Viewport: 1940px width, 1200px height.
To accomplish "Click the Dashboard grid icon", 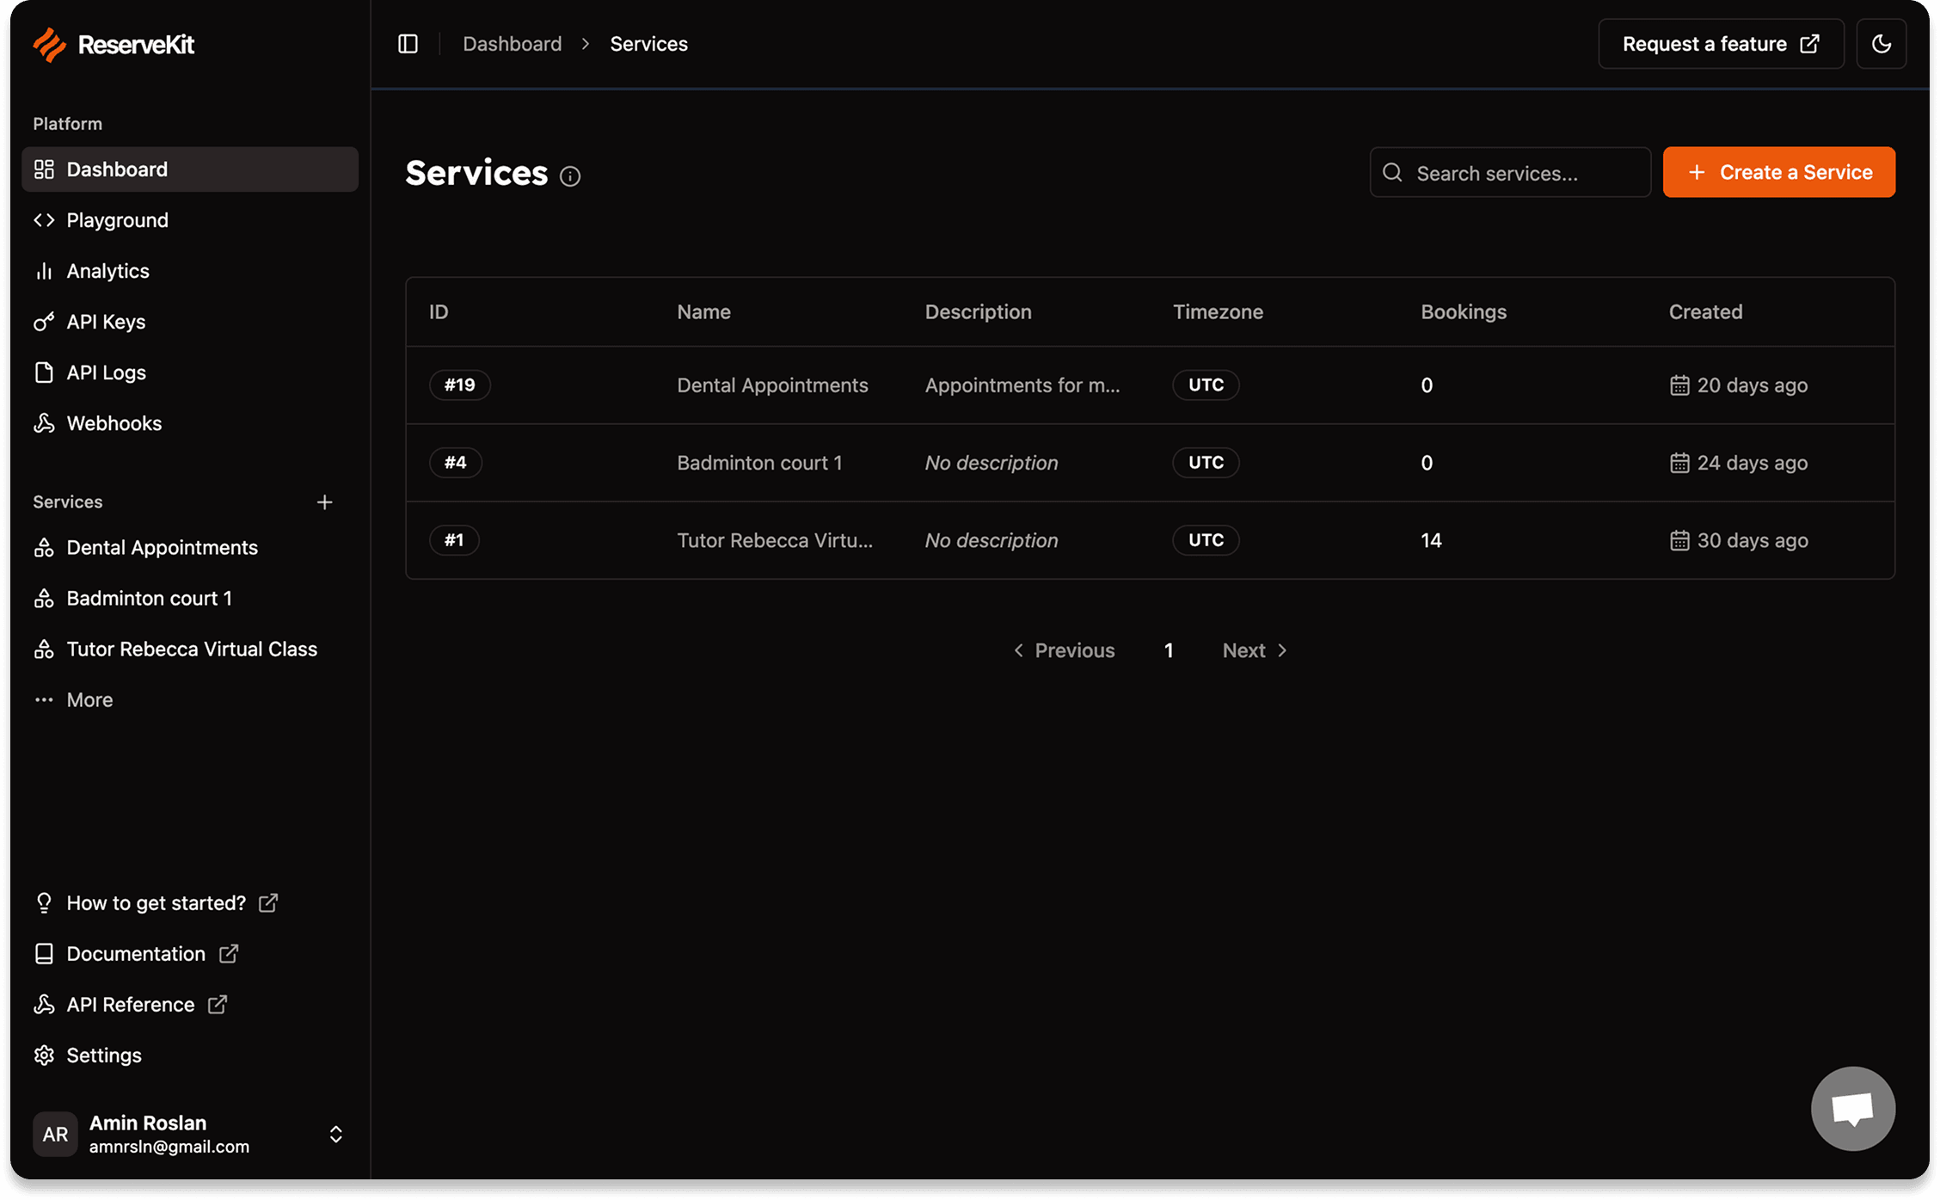I will (44, 169).
